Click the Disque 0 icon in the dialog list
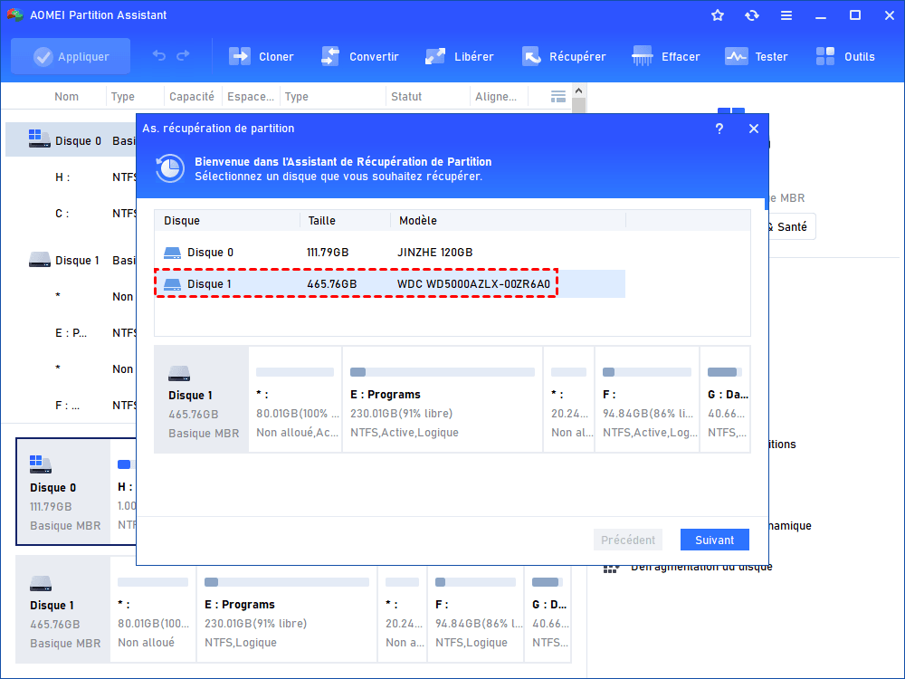This screenshot has height=679, width=905. (x=172, y=253)
